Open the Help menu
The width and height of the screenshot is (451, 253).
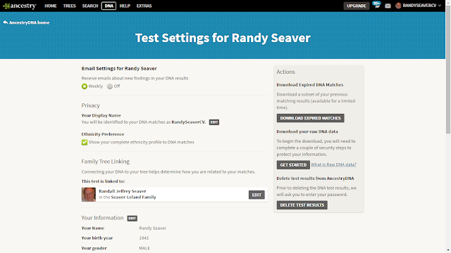click(125, 6)
